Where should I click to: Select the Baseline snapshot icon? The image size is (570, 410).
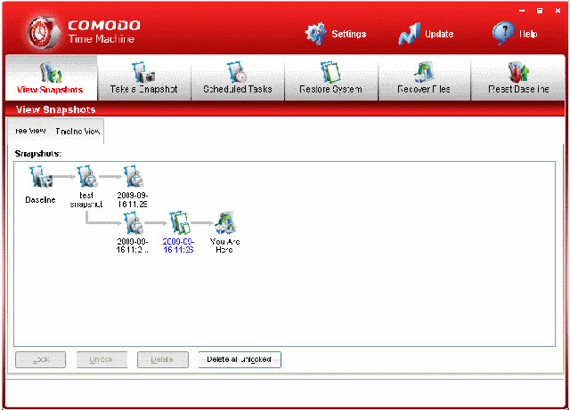pyautogui.click(x=40, y=177)
